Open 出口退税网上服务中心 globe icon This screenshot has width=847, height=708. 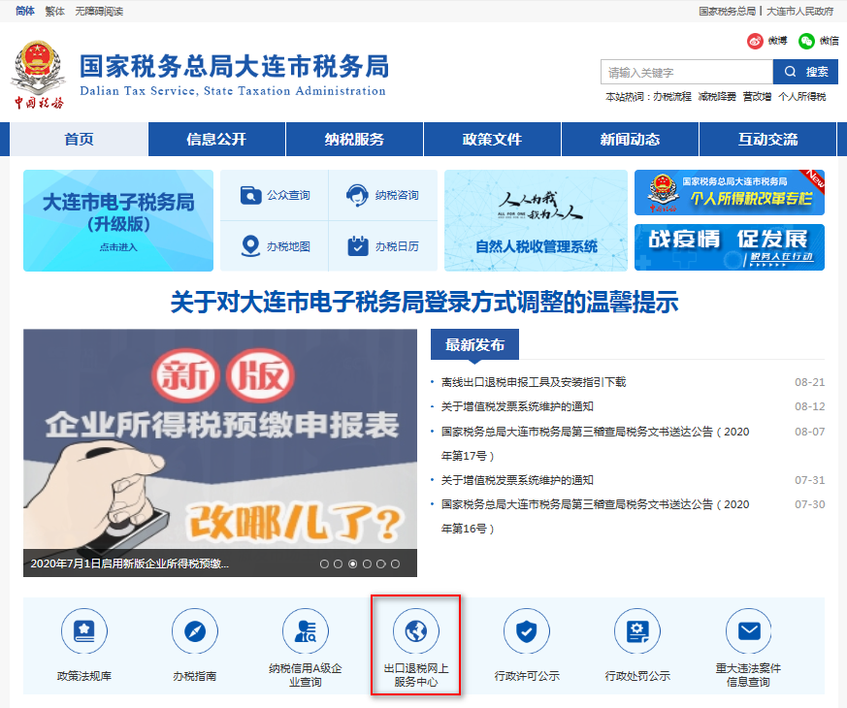click(x=416, y=630)
